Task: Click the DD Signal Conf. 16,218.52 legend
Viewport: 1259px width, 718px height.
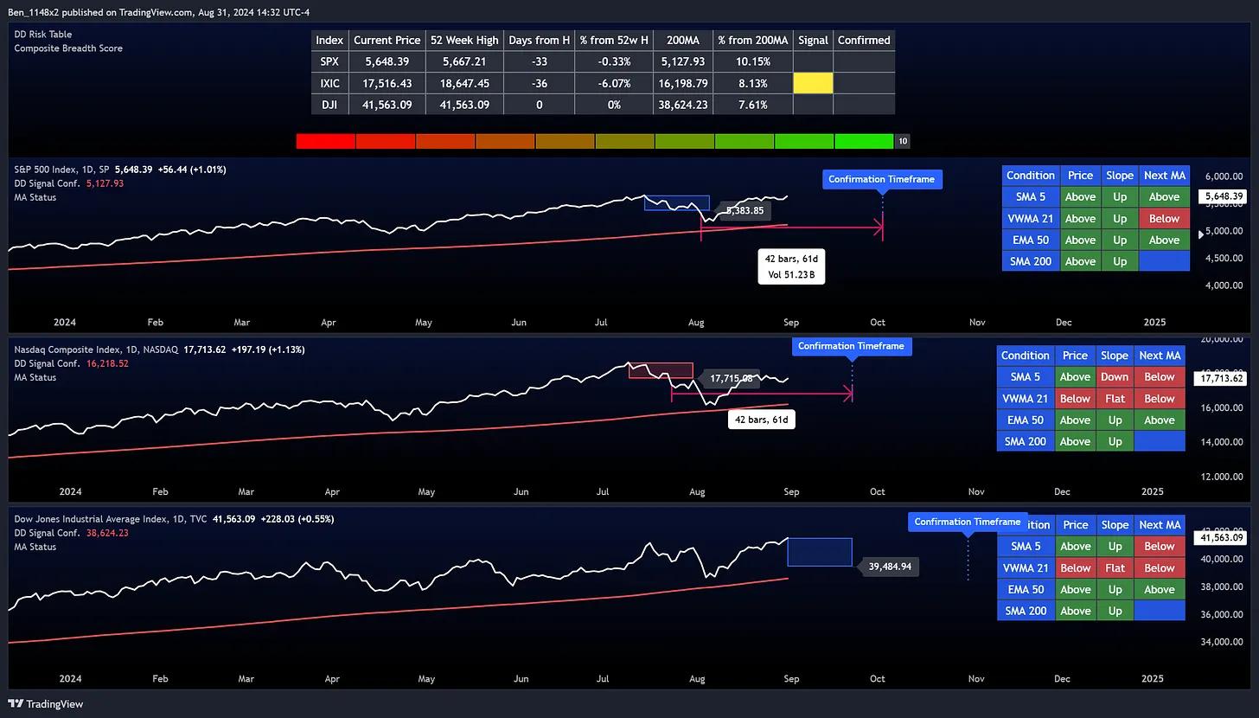Action: 71,363
